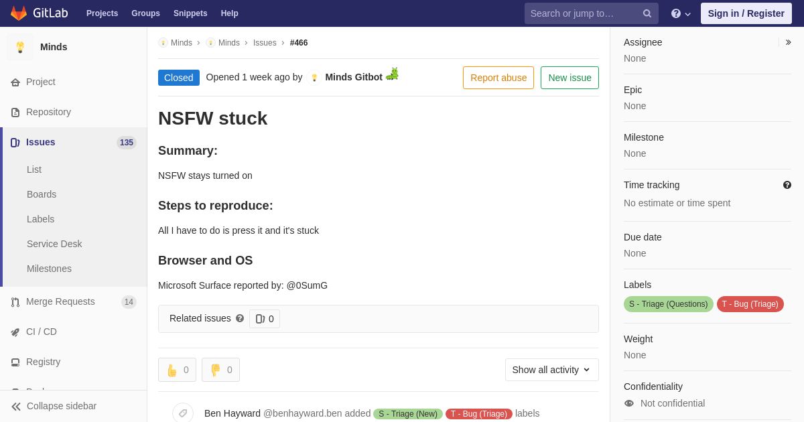
Task: Click the thumbs up reaction button
Action: click(x=177, y=370)
